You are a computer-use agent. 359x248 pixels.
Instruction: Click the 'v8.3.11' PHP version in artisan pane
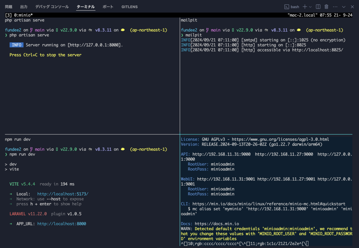103,30
